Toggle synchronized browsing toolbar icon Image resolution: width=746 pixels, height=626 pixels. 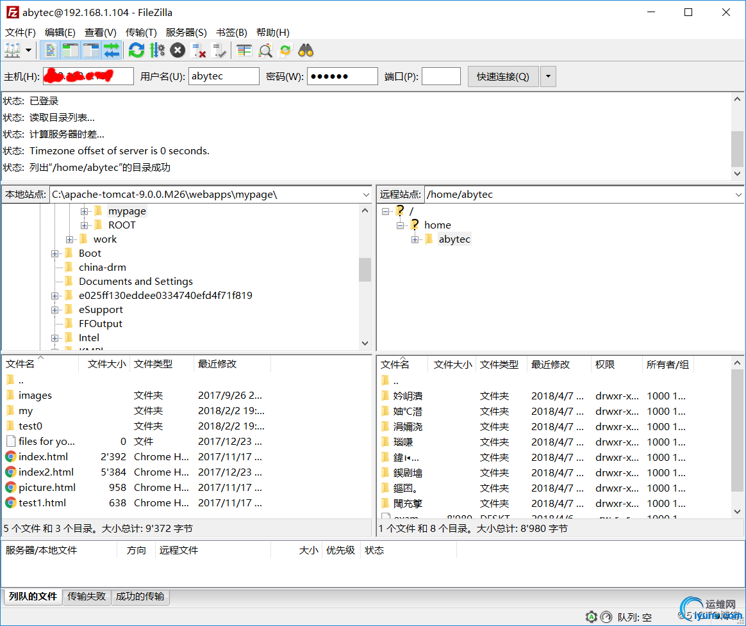[x=285, y=51]
